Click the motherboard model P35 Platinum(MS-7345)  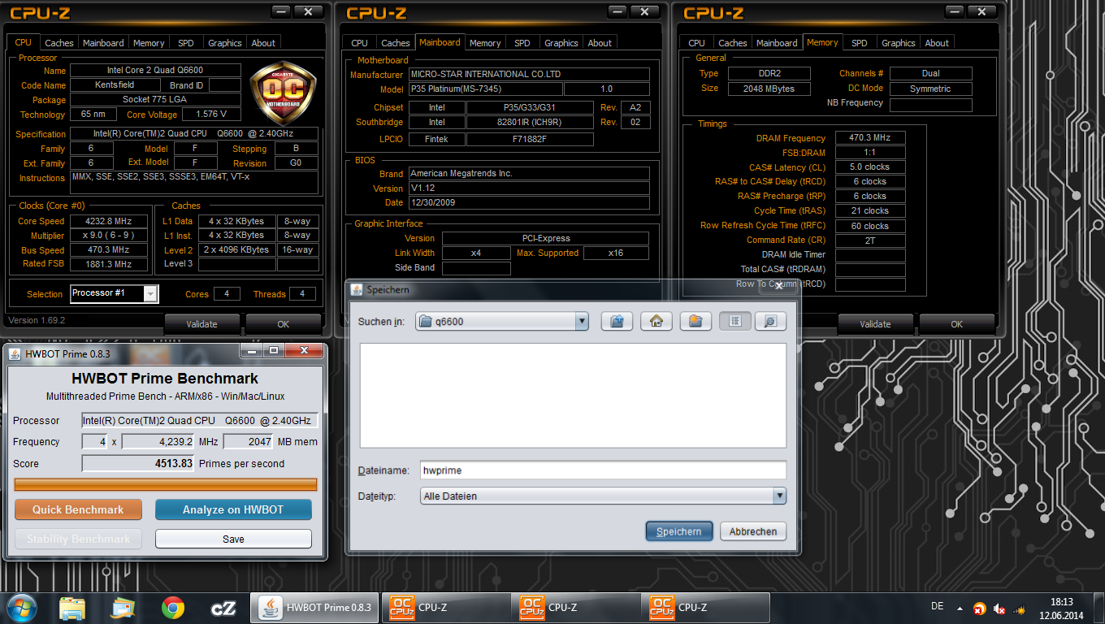coord(484,89)
